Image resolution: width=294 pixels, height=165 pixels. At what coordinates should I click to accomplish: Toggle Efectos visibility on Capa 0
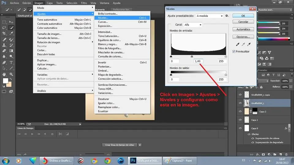pos(249,134)
